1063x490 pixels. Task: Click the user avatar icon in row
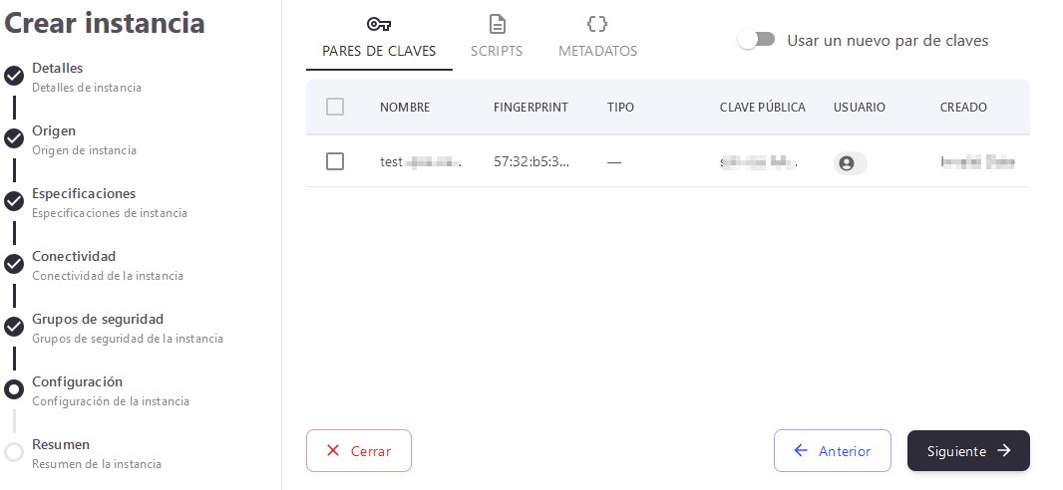(847, 163)
